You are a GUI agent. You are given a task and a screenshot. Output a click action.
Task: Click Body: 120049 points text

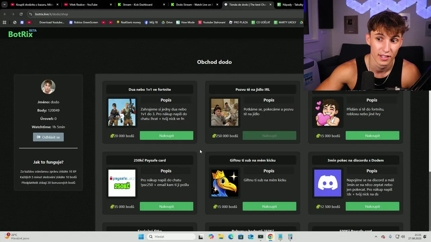point(48,110)
